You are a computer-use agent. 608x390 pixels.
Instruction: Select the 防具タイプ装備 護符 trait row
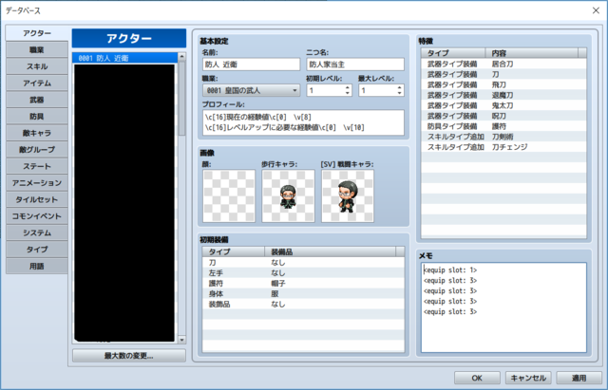(x=503, y=126)
